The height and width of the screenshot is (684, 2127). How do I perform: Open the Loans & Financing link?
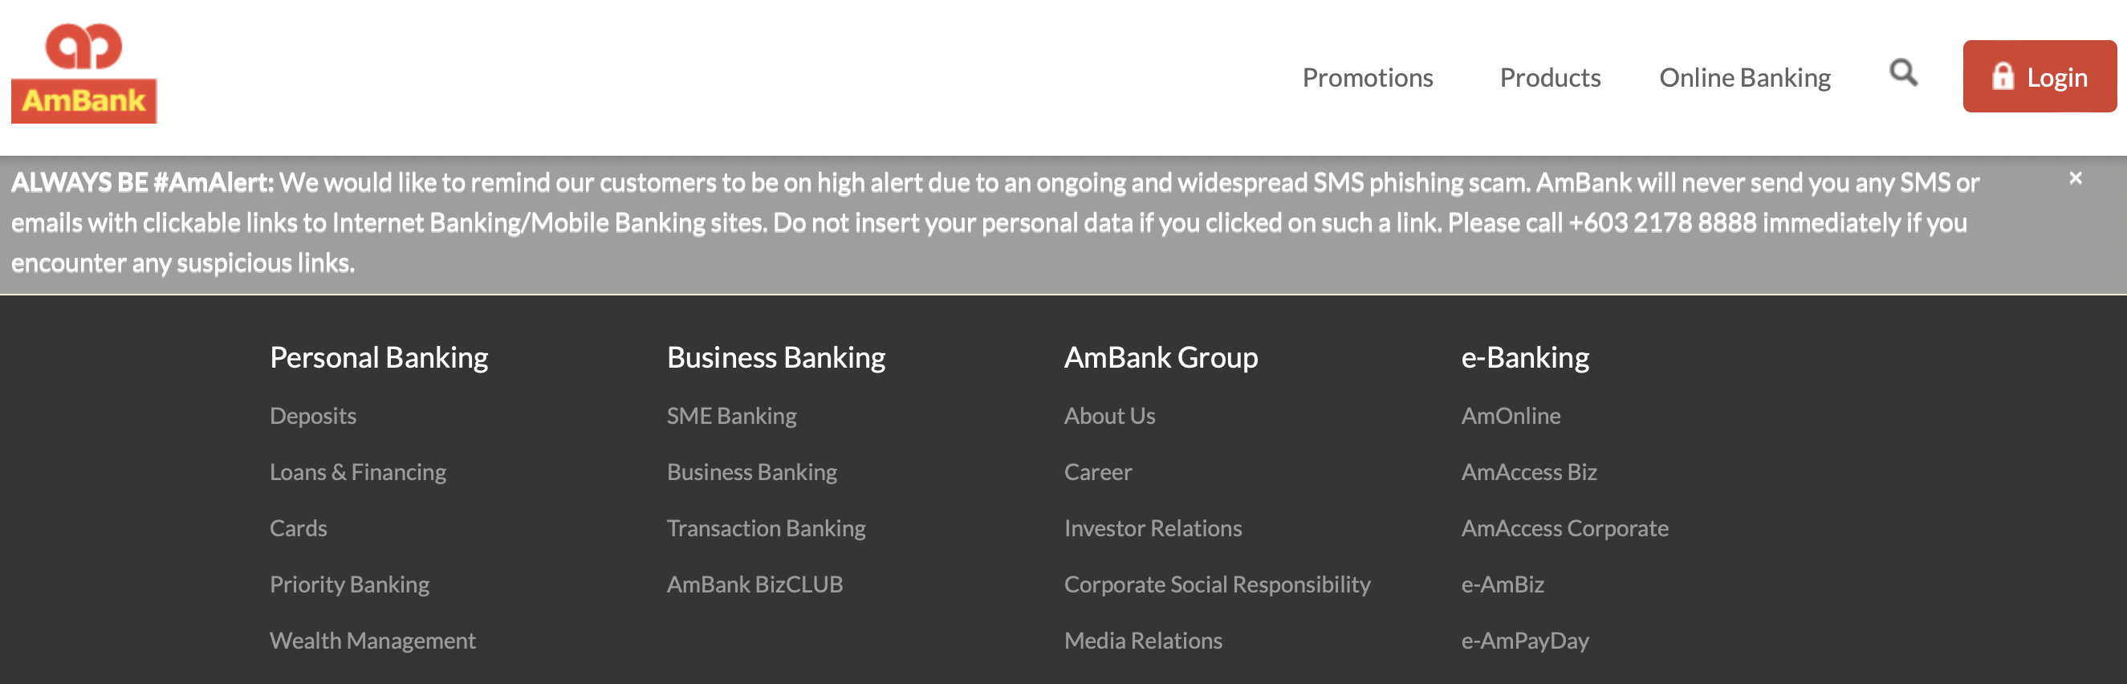pyautogui.click(x=357, y=472)
